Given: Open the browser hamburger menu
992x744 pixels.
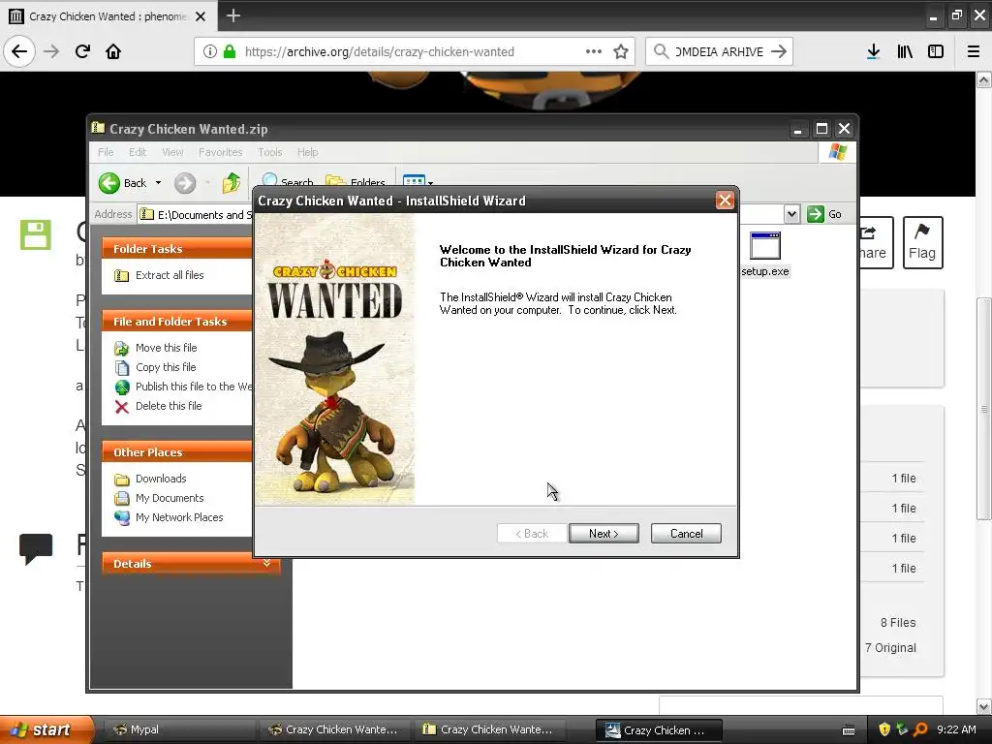Looking at the screenshot, I should [x=973, y=51].
